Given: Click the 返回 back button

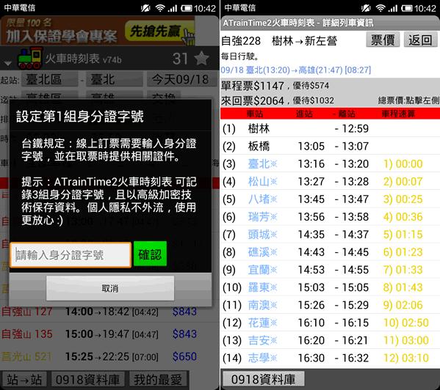Looking at the screenshot, I should (420, 40).
